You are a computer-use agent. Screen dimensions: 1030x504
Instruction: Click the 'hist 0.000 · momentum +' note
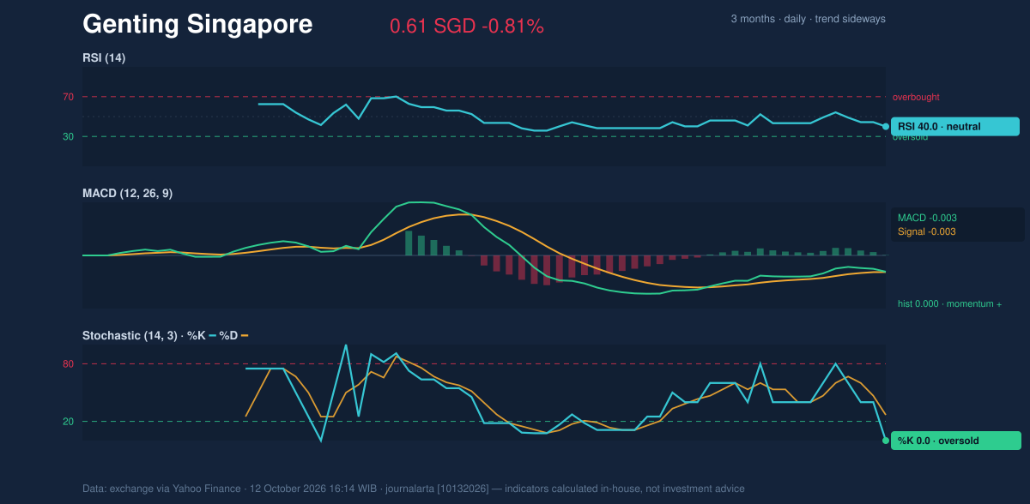pyautogui.click(x=949, y=304)
